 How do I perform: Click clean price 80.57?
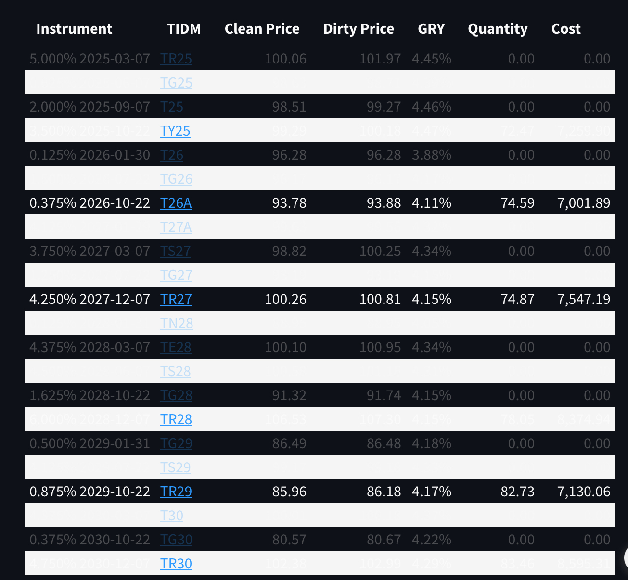[x=289, y=540]
